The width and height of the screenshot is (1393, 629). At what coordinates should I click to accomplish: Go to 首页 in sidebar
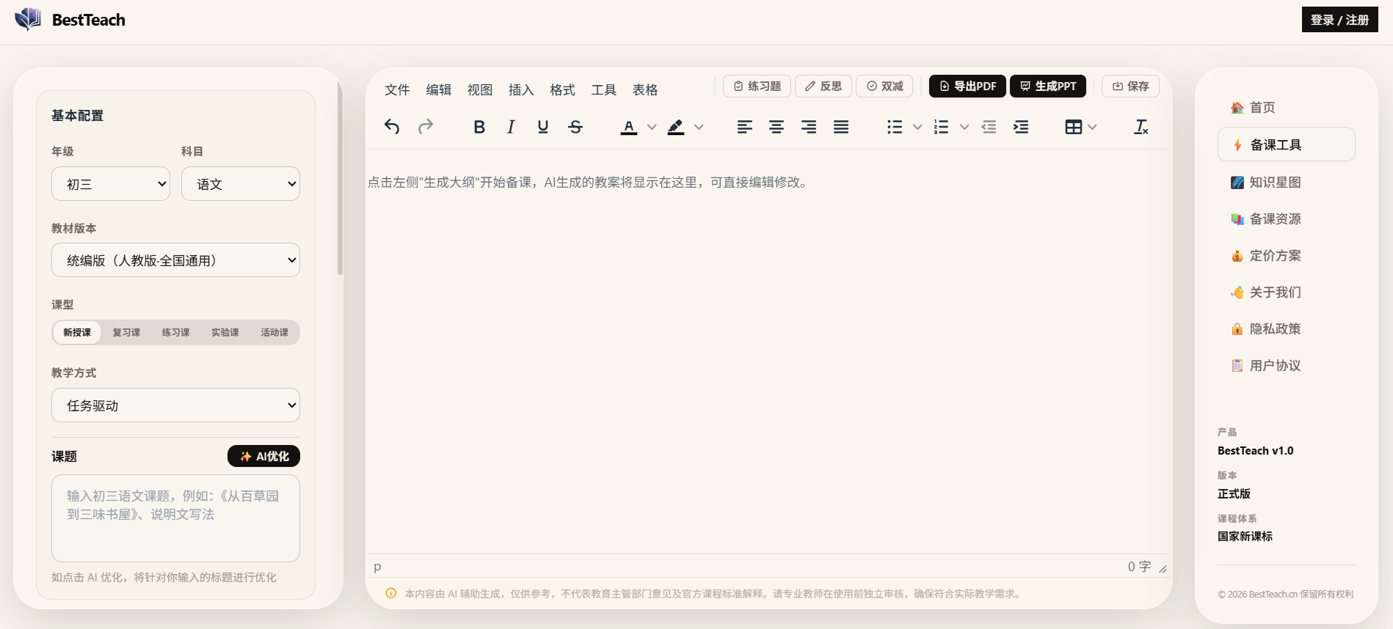[x=1286, y=108]
